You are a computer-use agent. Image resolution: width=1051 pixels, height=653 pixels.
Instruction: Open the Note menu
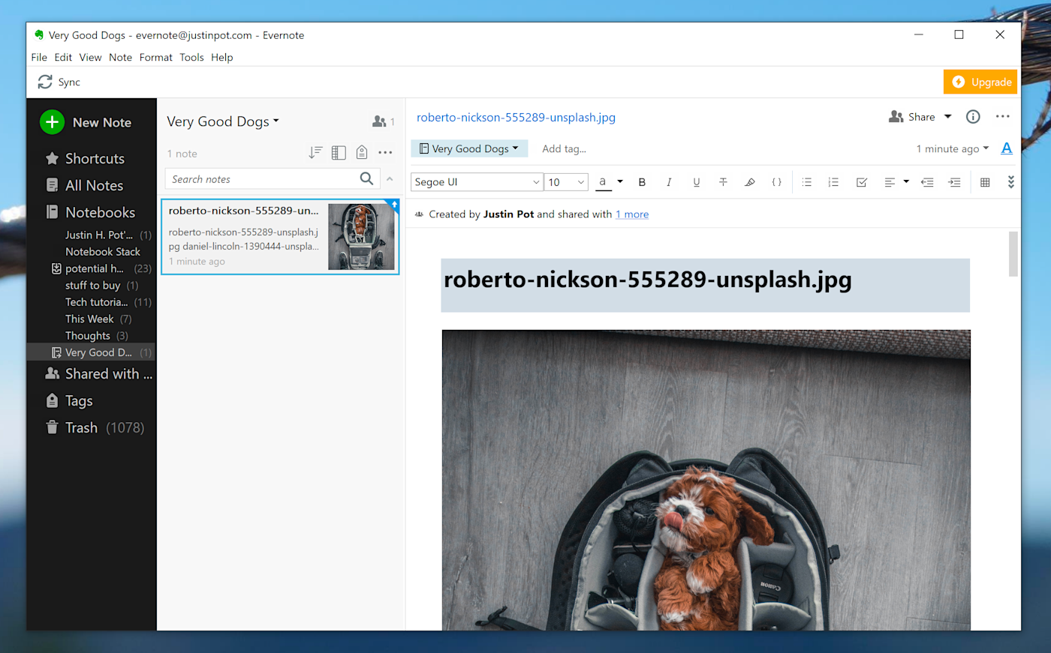point(120,57)
